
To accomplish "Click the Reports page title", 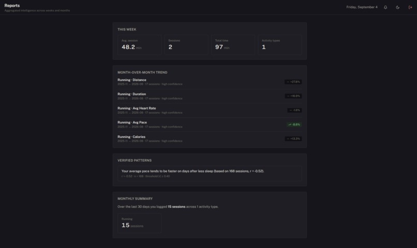I will (x=12, y=5).
